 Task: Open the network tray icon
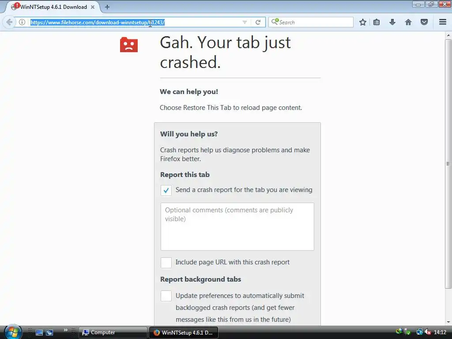coord(419,332)
